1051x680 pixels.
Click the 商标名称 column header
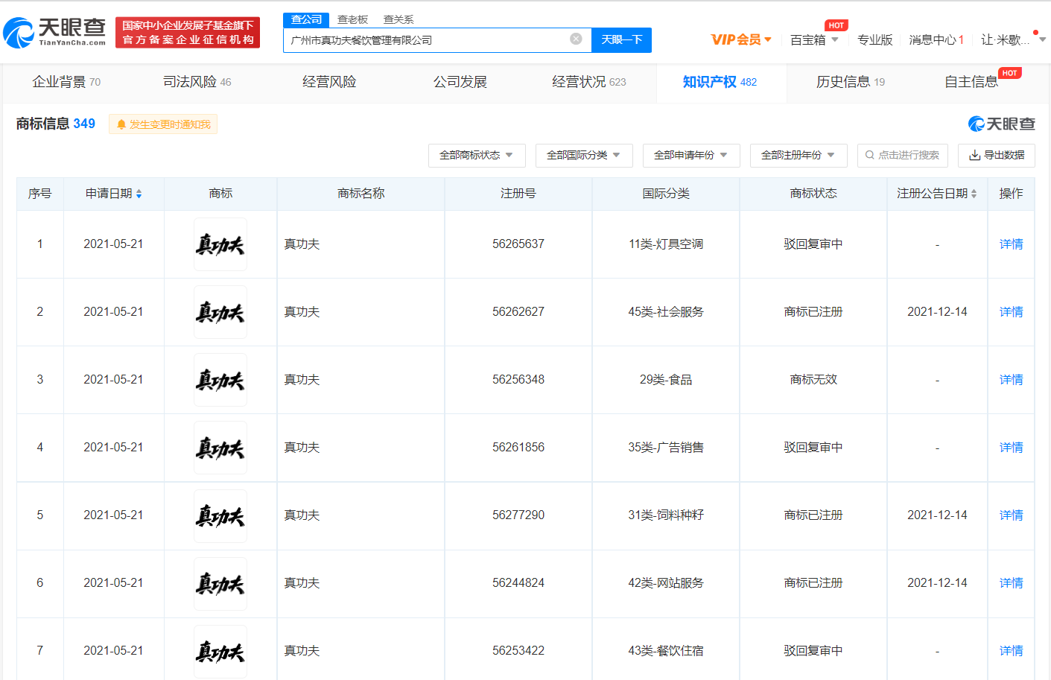tap(361, 194)
